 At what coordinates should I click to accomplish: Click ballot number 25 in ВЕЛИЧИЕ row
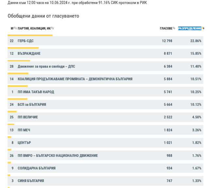click(x=12, y=117)
